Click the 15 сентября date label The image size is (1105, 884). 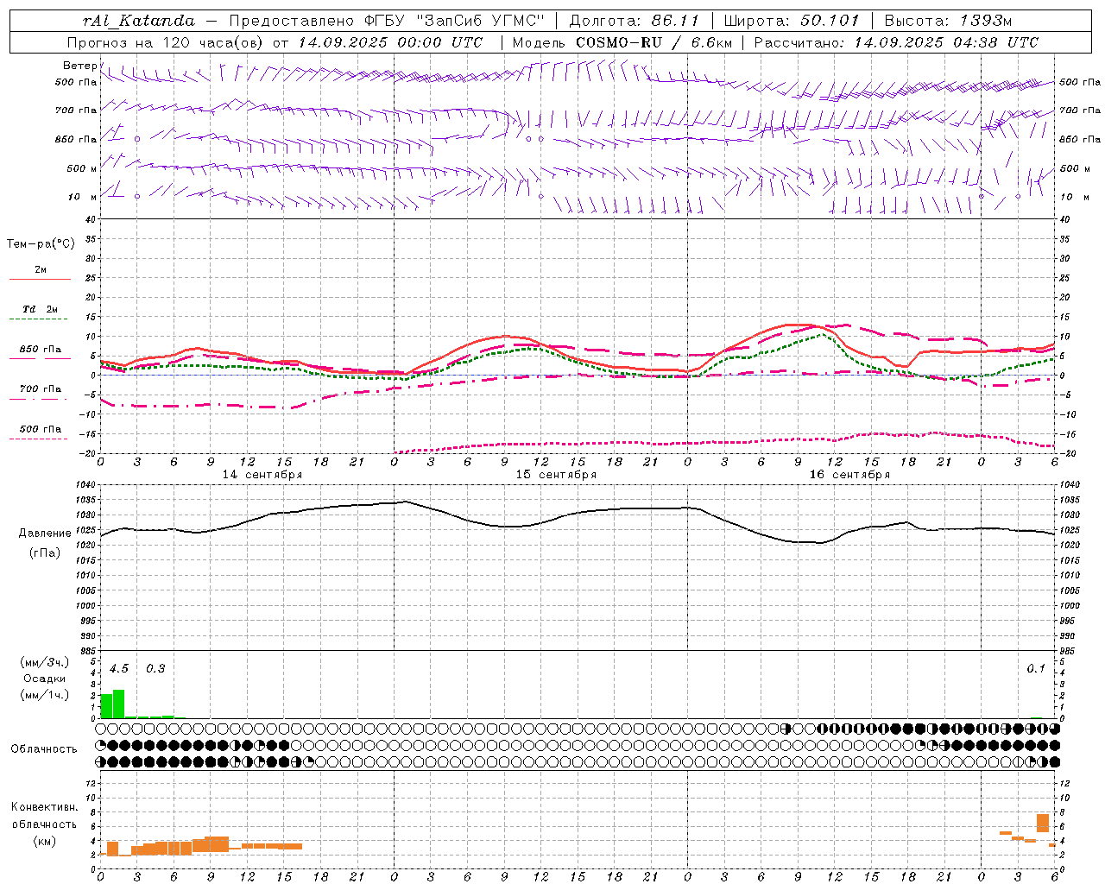(x=556, y=475)
